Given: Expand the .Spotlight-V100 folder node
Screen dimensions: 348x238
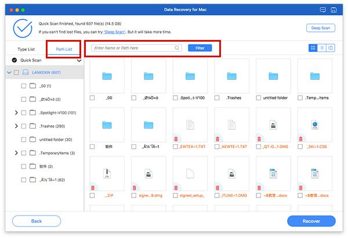Looking at the screenshot, I should (16, 112).
